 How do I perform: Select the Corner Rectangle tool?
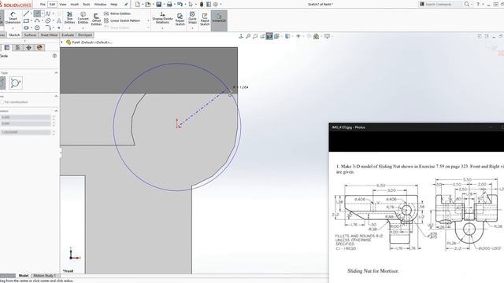(26, 21)
